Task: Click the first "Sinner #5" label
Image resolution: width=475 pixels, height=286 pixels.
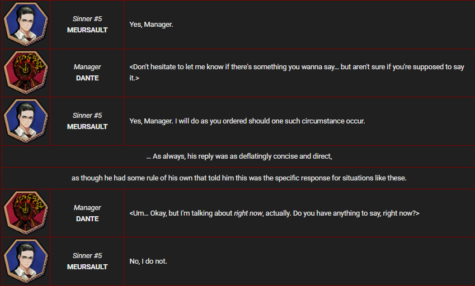Action: pos(87,19)
